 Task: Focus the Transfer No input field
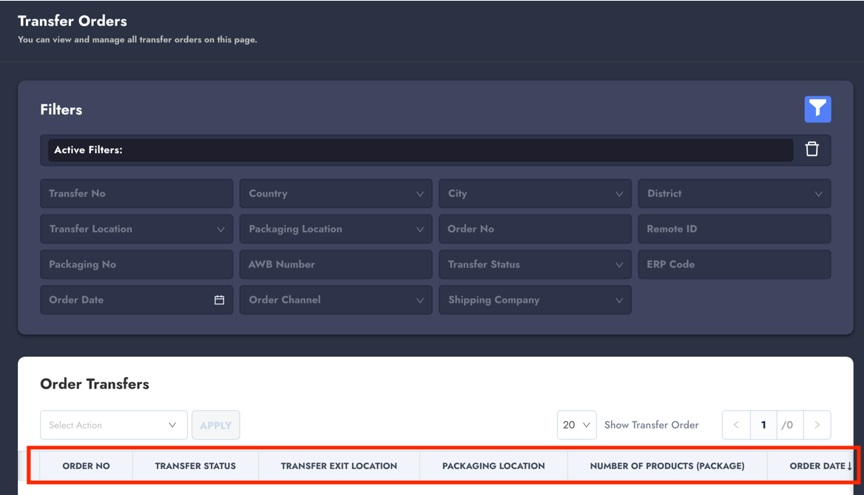(136, 194)
